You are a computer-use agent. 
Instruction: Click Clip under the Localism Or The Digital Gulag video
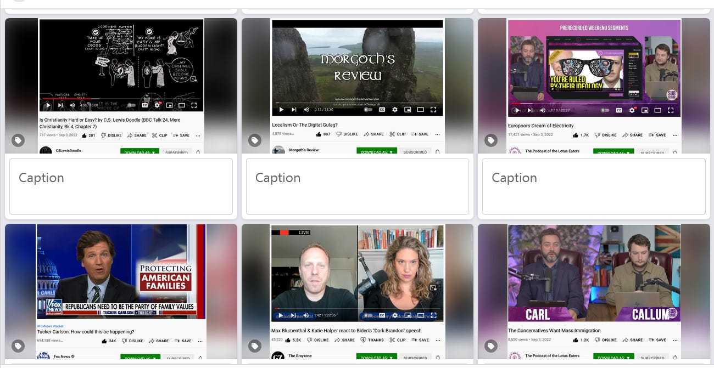[x=398, y=134]
